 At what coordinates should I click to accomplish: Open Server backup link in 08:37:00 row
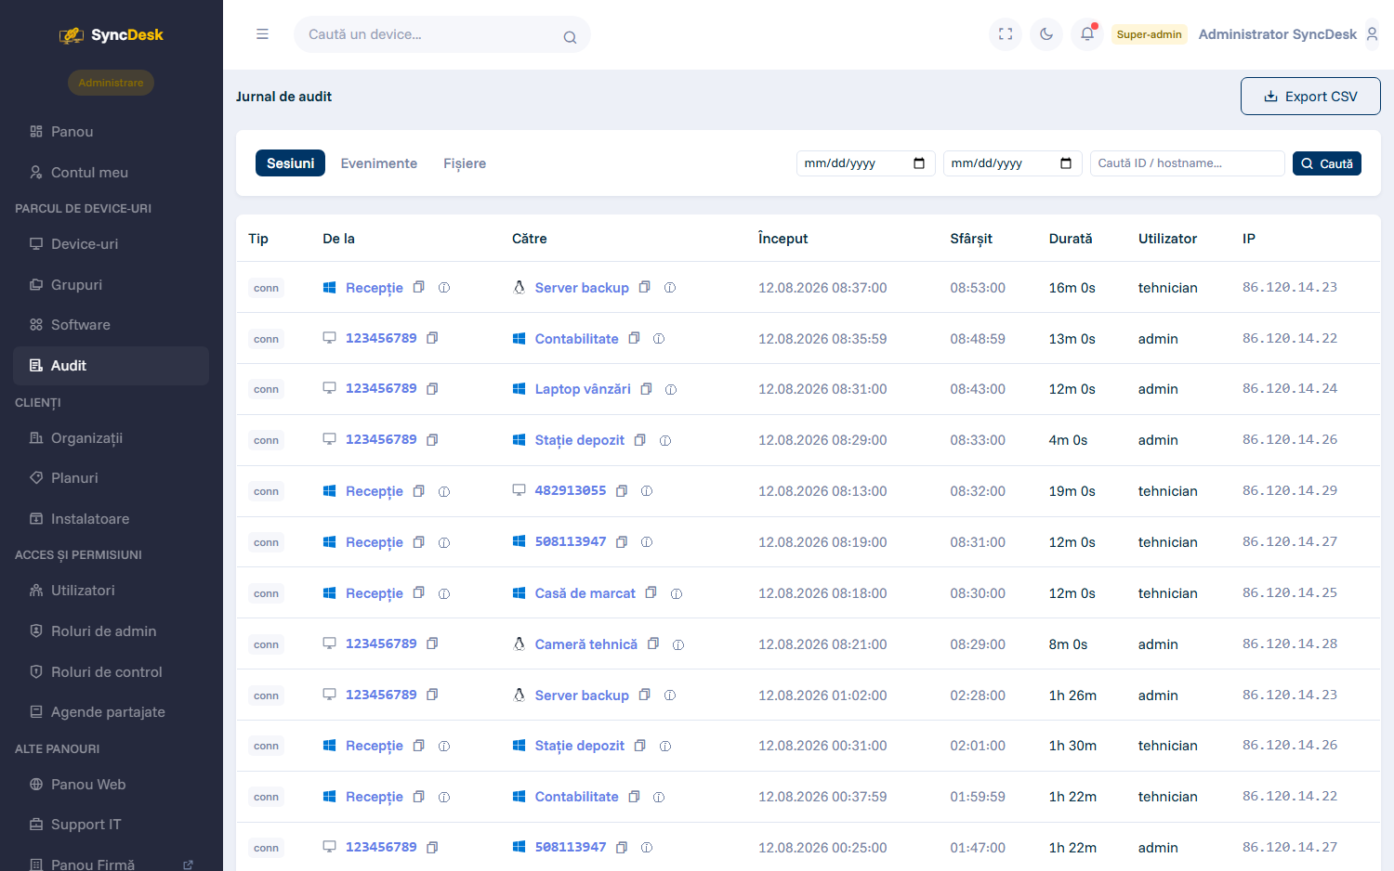click(582, 288)
